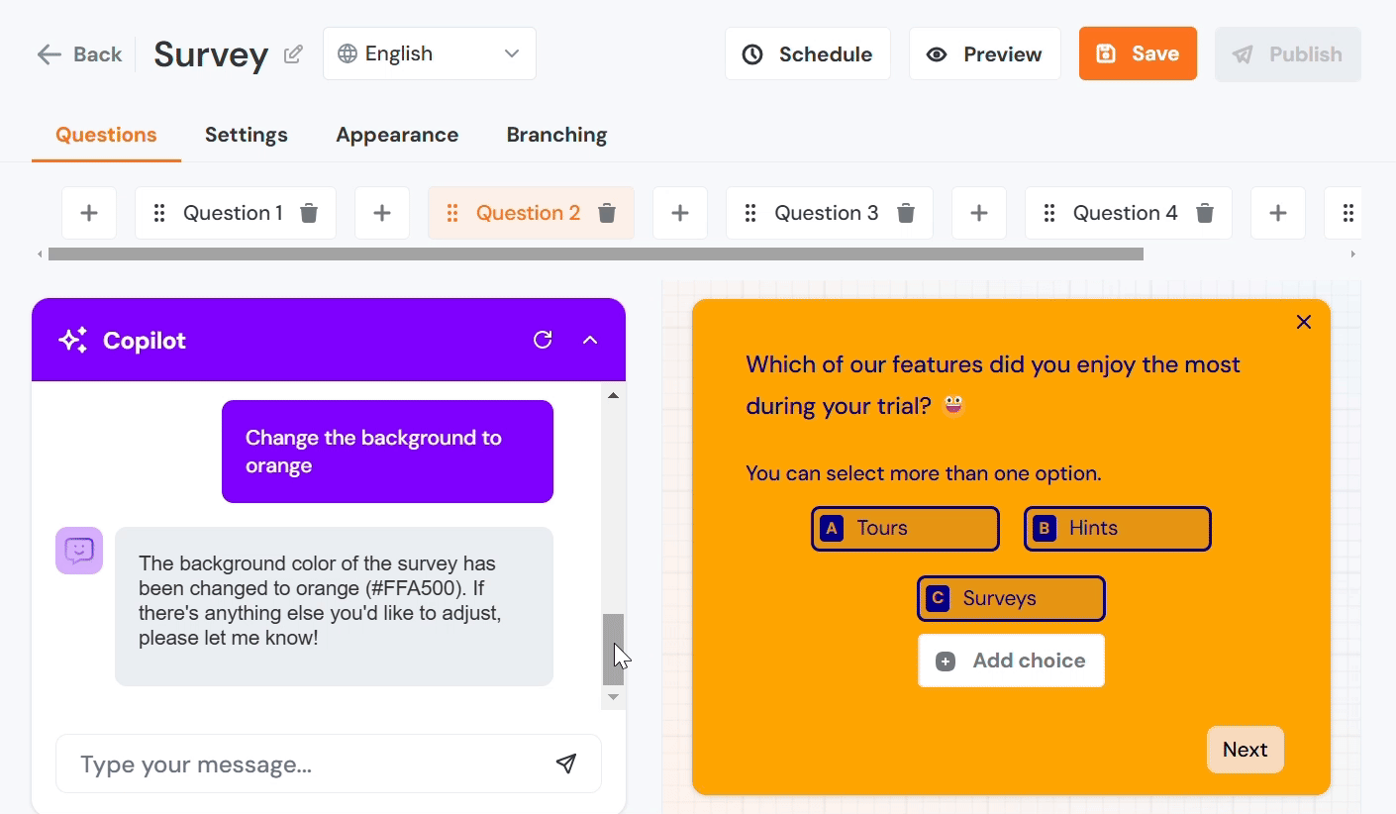Send message with paper plane icon

(565, 763)
